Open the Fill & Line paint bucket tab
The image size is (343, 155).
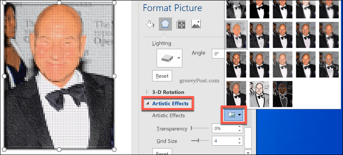pyautogui.click(x=150, y=24)
